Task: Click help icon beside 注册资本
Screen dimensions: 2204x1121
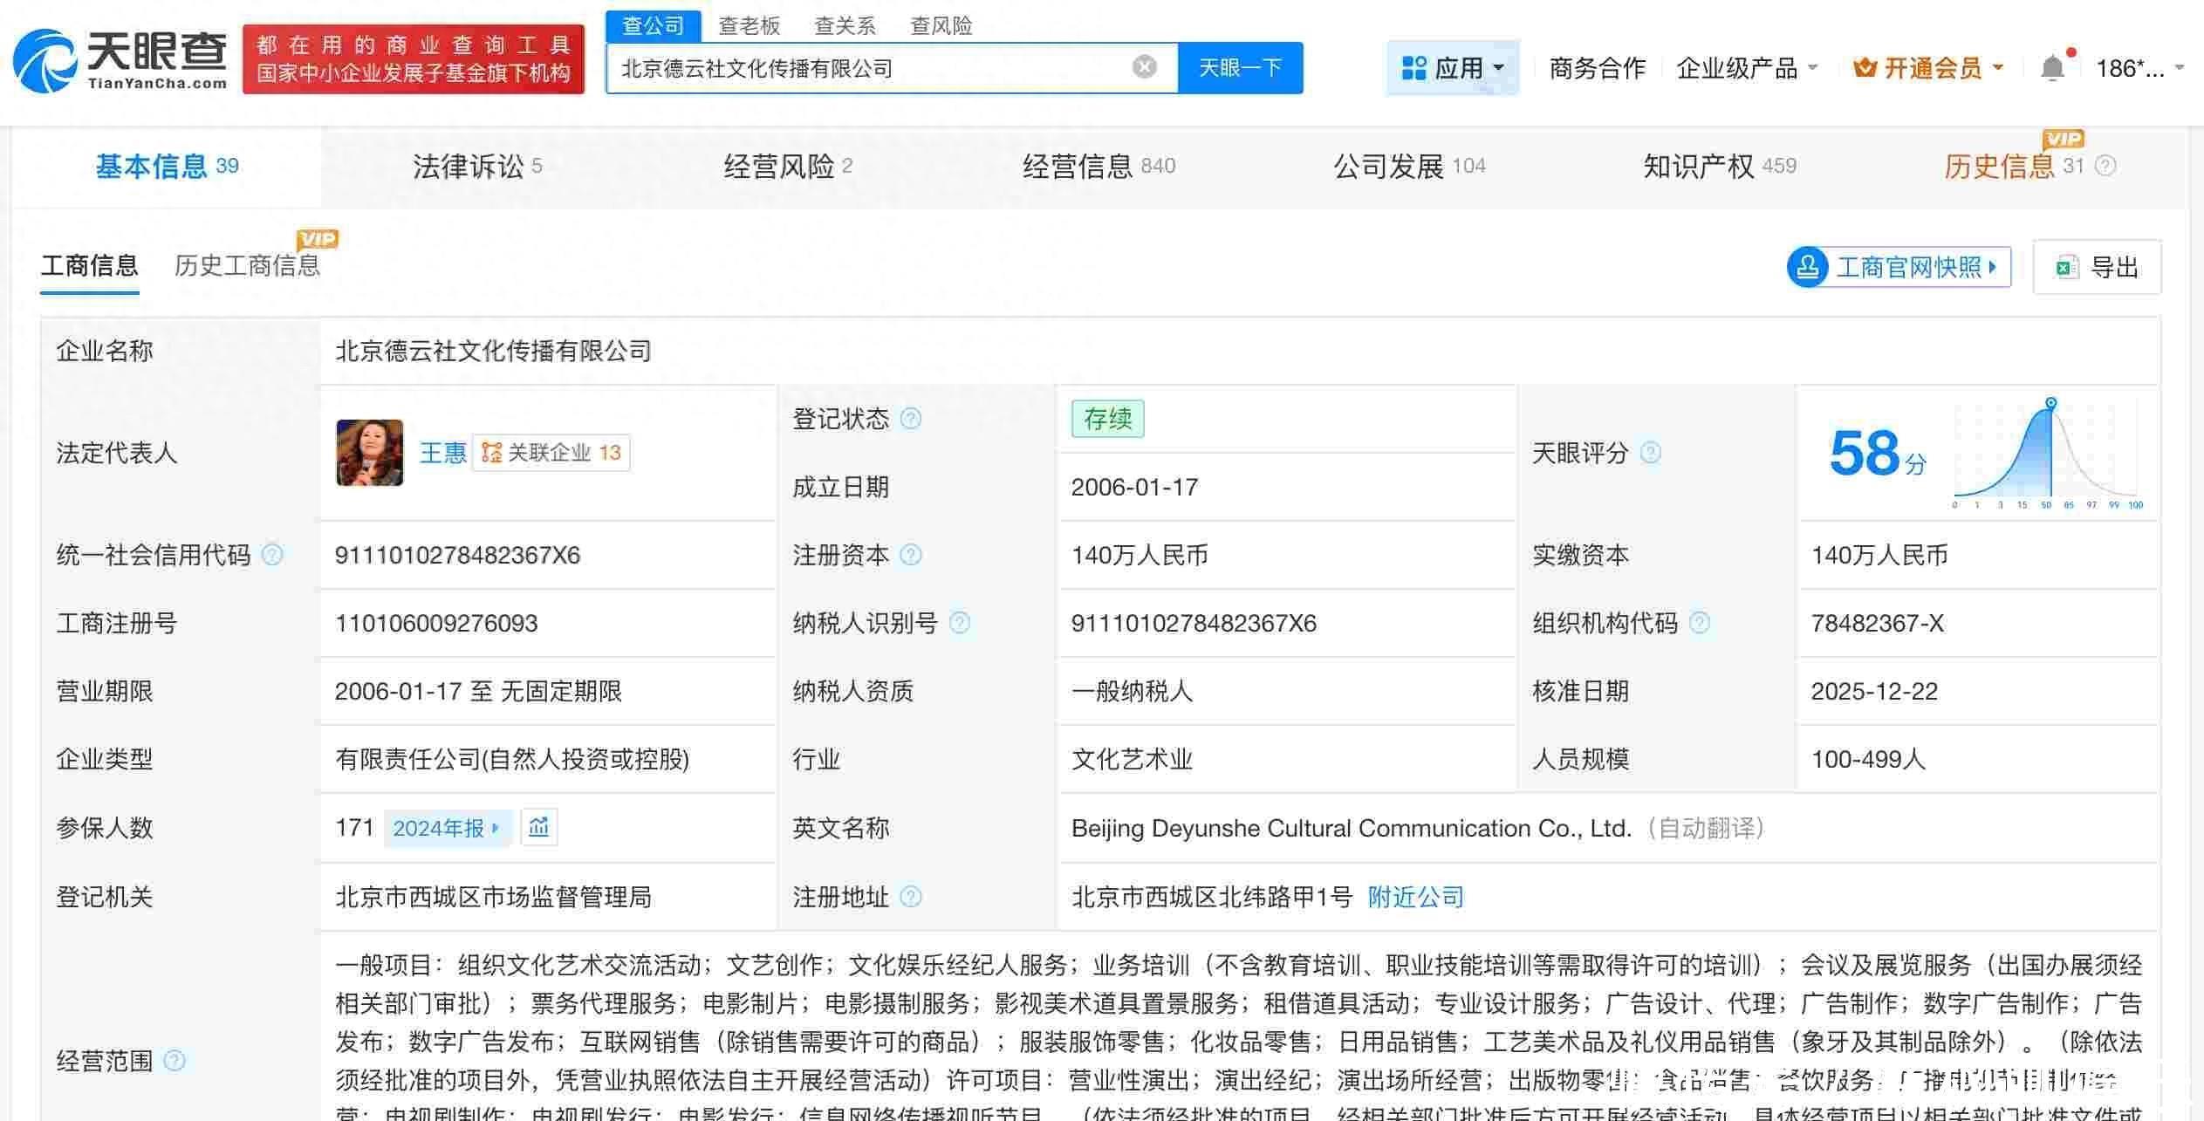Action: coord(910,555)
